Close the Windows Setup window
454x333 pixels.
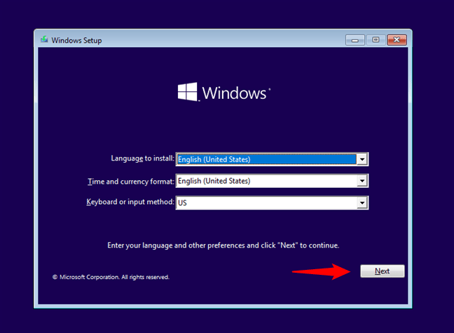[397, 40]
